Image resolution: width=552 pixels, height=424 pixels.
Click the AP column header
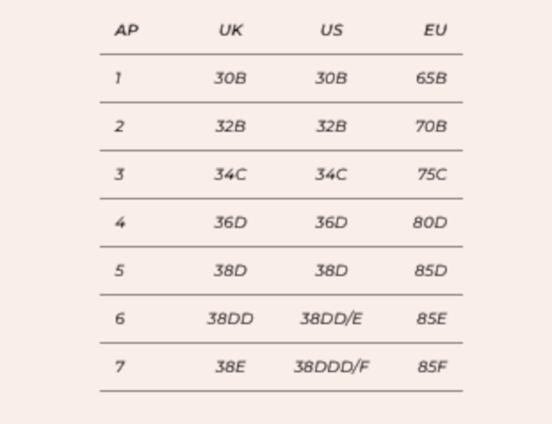click(126, 30)
